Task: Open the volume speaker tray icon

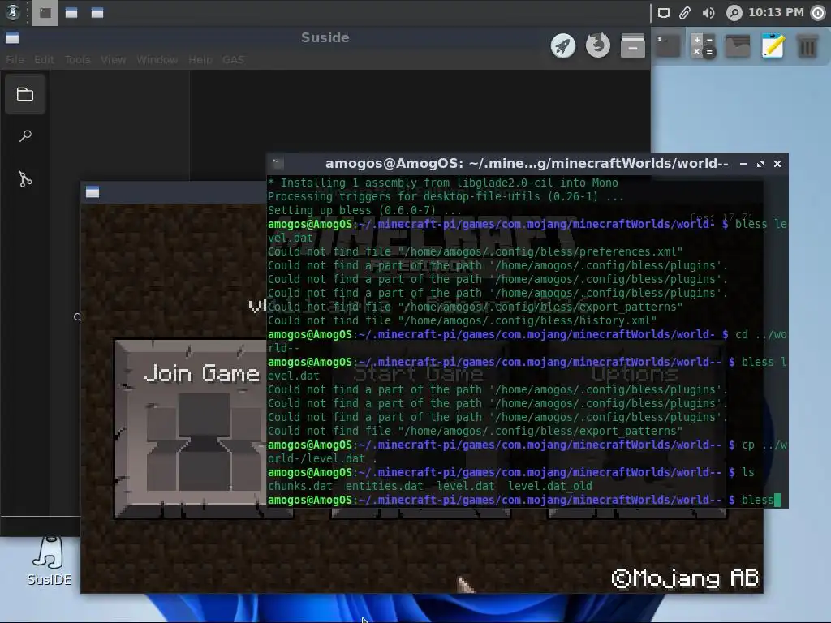Action: click(x=708, y=13)
